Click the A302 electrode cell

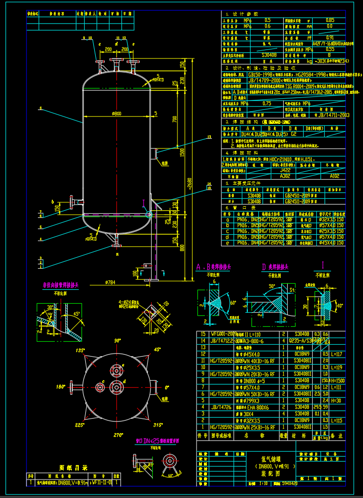285,176
